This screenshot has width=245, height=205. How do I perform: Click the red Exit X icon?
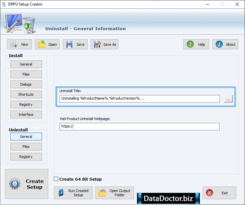(x=209, y=193)
